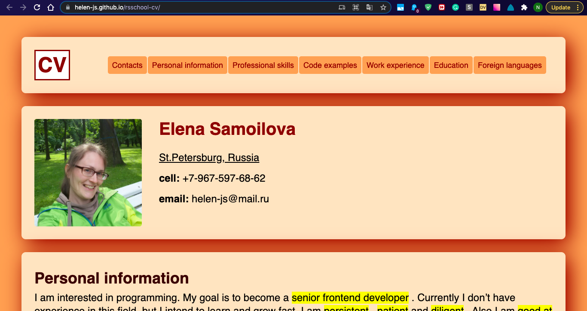Open the N profile avatar
This screenshot has width=587, height=311.
538,7
